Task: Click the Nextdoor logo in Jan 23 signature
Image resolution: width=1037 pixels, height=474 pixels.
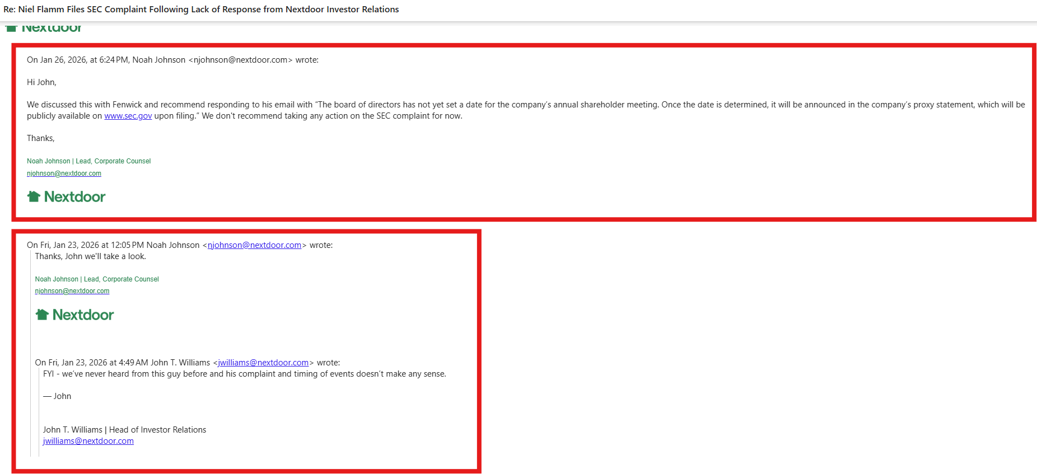Action: (x=74, y=315)
